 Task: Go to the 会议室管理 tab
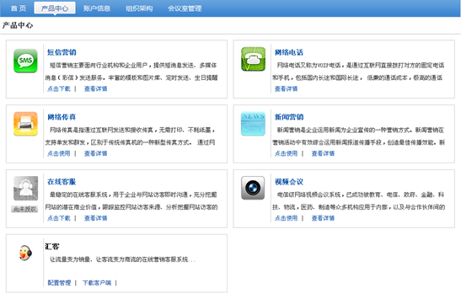click(185, 8)
